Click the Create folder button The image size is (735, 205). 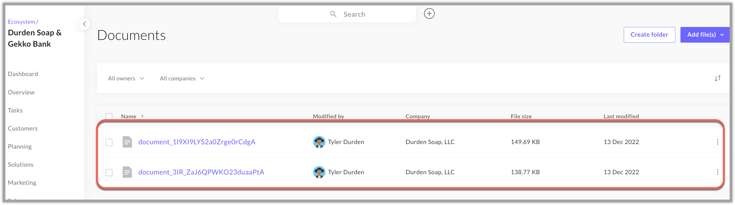[649, 35]
